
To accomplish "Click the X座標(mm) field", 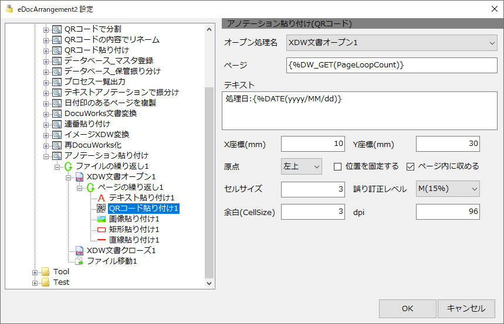I will pos(313,144).
